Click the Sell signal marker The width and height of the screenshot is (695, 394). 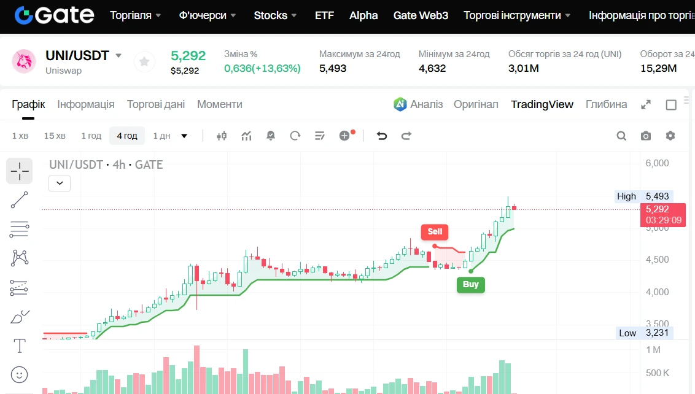pos(435,231)
